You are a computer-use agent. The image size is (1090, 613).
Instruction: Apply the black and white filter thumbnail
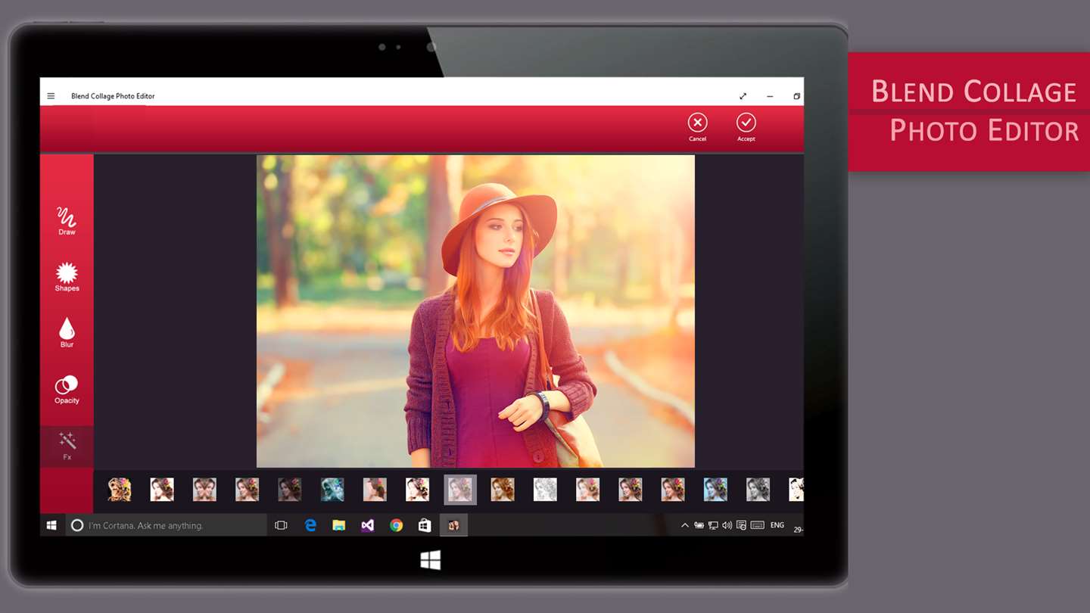tap(758, 490)
